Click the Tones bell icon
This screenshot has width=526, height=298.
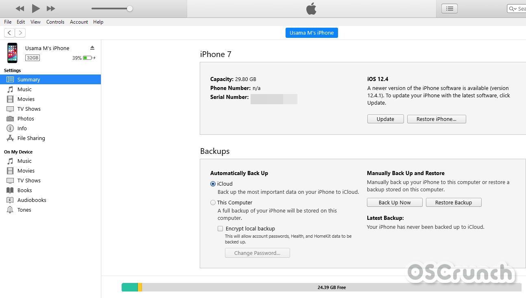tap(10, 210)
